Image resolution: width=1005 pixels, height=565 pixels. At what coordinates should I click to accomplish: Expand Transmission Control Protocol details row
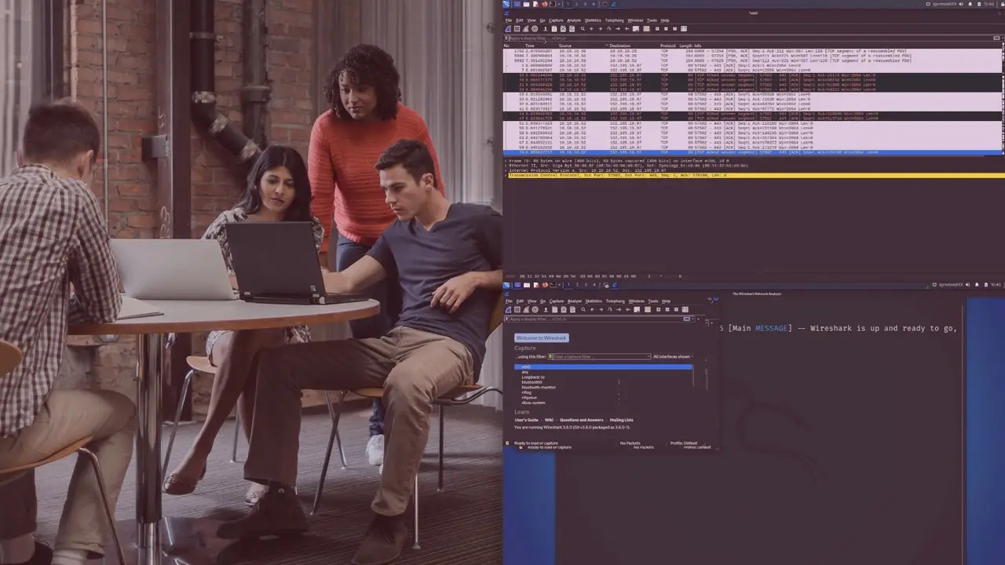506,175
